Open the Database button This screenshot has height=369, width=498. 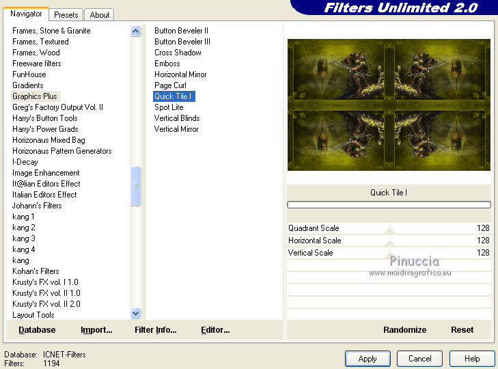point(37,330)
